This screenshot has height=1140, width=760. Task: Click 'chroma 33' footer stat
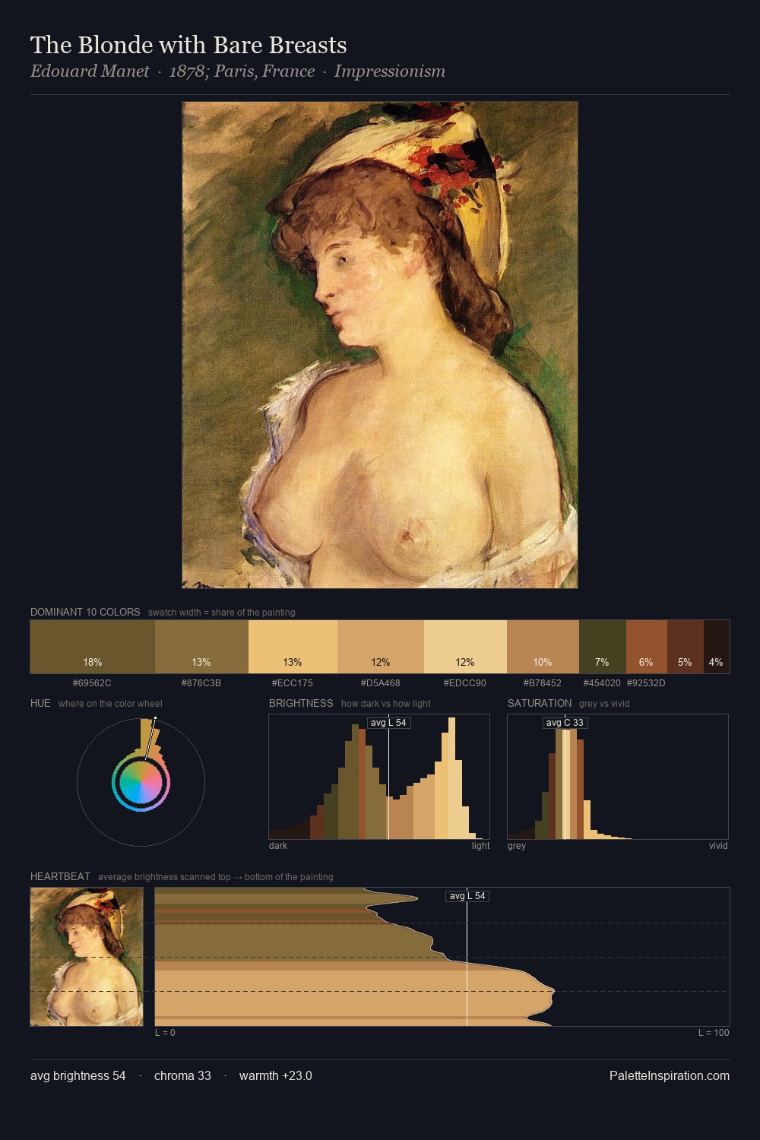pos(182,1075)
